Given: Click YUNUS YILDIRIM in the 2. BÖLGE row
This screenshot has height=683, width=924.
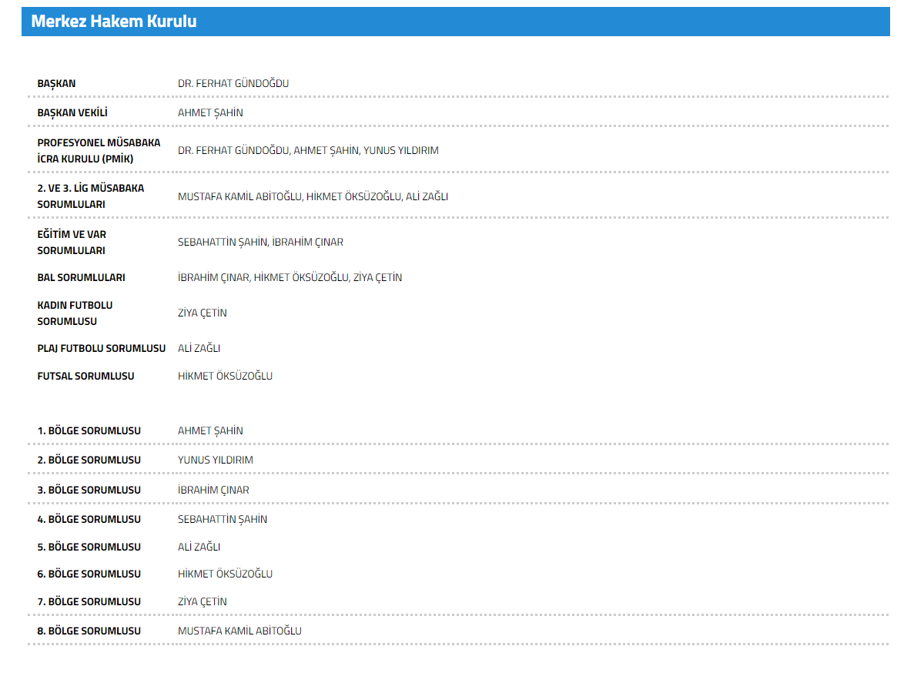Looking at the screenshot, I should click(216, 460).
